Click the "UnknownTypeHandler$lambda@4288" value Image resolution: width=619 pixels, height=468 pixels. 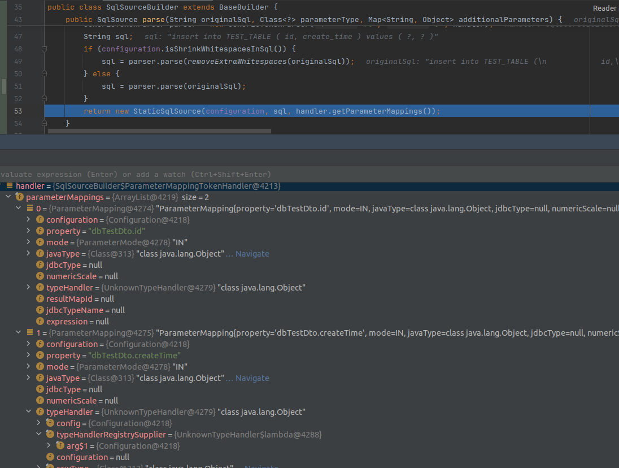(248, 435)
